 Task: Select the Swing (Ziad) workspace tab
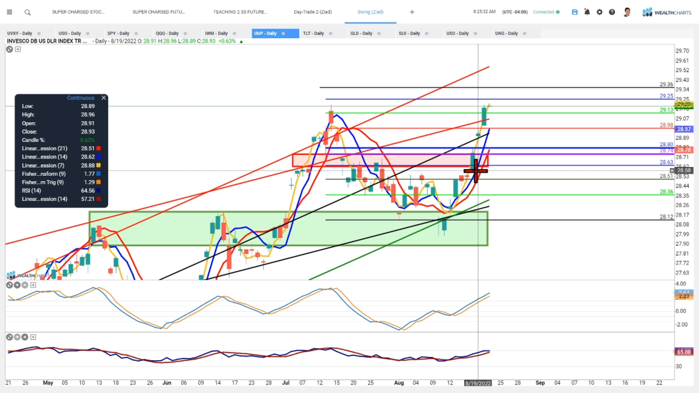pyautogui.click(x=370, y=12)
